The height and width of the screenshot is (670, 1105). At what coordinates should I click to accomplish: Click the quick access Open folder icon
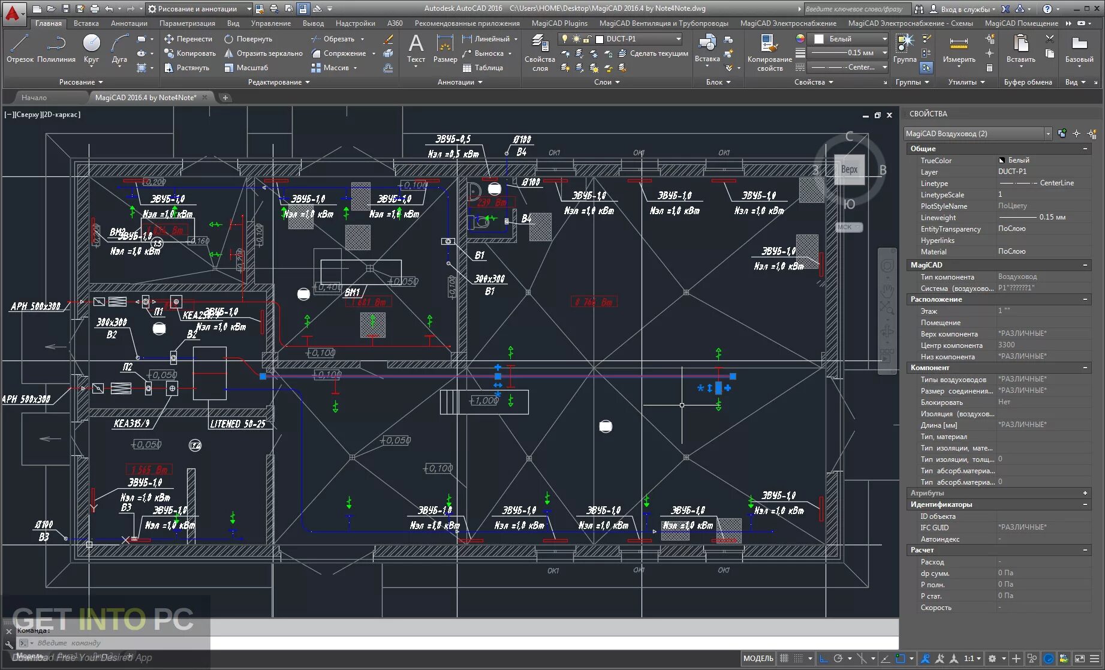click(x=52, y=8)
